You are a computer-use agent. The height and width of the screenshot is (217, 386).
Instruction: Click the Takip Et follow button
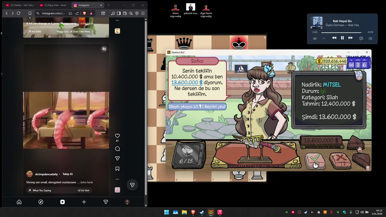pos(68,174)
